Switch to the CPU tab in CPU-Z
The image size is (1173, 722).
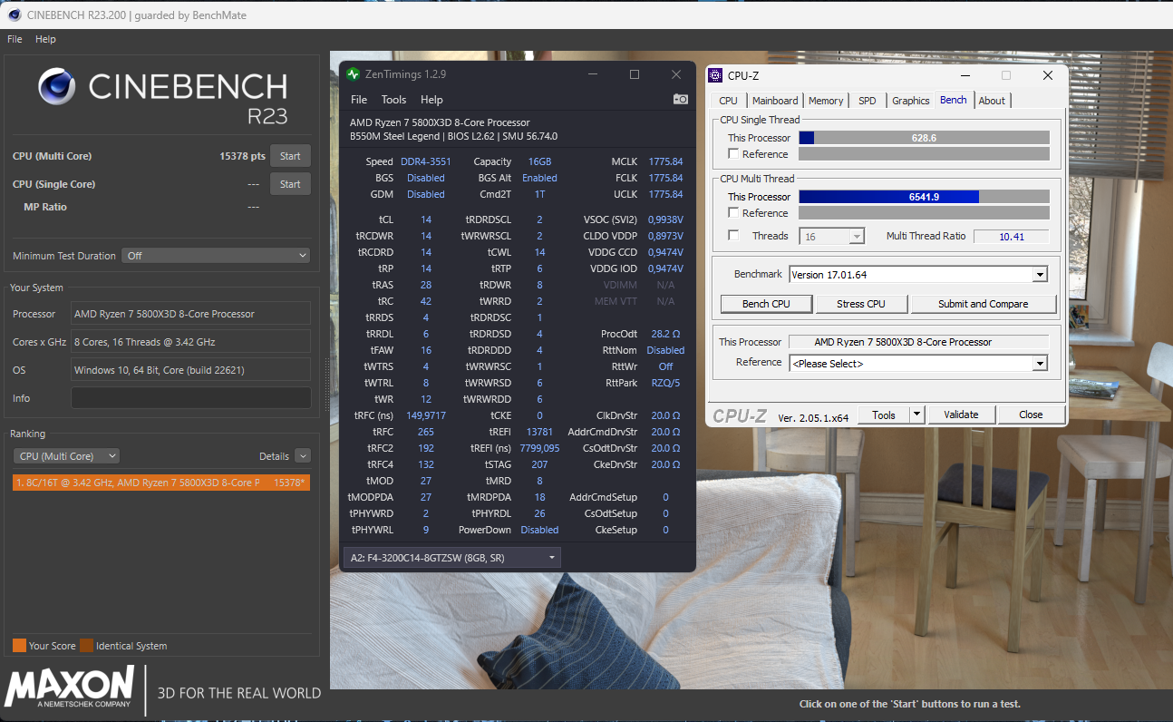tap(729, 101)
